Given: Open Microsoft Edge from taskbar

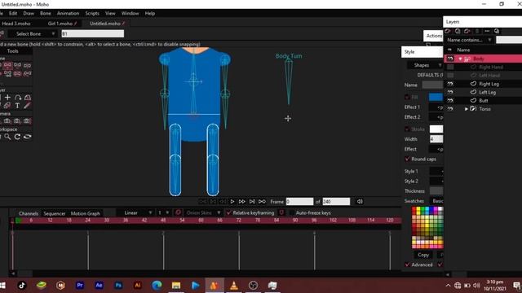Looking at the screenshot, I should (157, 286).
